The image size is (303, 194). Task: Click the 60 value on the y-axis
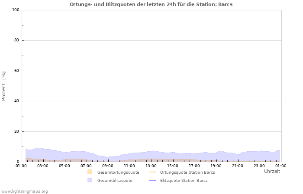[17, 71]
